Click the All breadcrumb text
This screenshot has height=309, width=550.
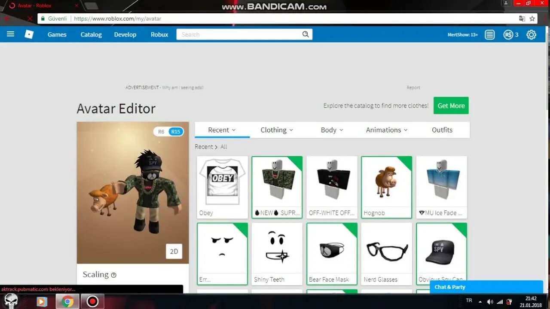click(x=224, y=147)
